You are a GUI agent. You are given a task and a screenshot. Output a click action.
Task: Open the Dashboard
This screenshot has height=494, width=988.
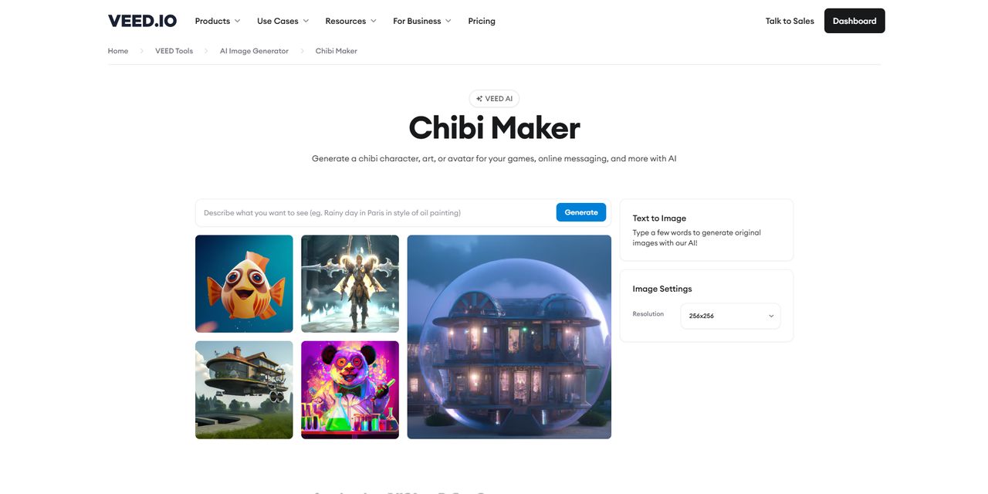pos(854,21)
